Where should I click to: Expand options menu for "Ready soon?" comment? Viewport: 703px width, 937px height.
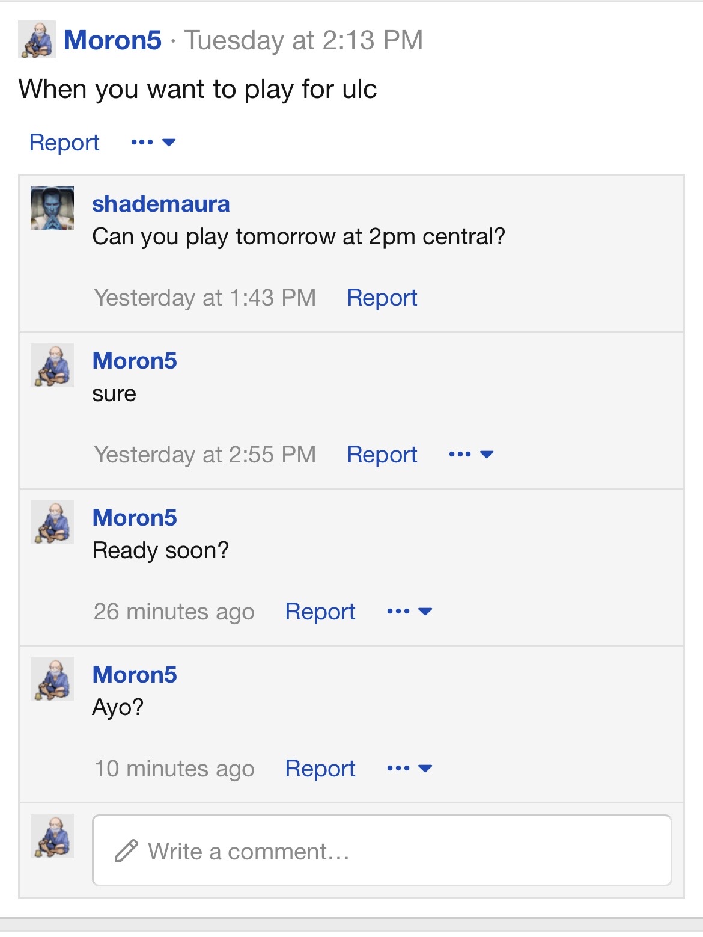tap(409, 612)
